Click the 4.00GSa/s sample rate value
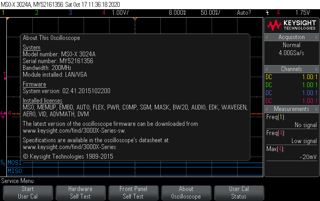320x201 pixels. (x=292, y=53)
